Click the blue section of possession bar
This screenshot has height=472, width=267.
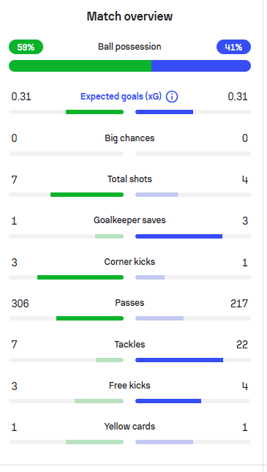coord(201,66)
